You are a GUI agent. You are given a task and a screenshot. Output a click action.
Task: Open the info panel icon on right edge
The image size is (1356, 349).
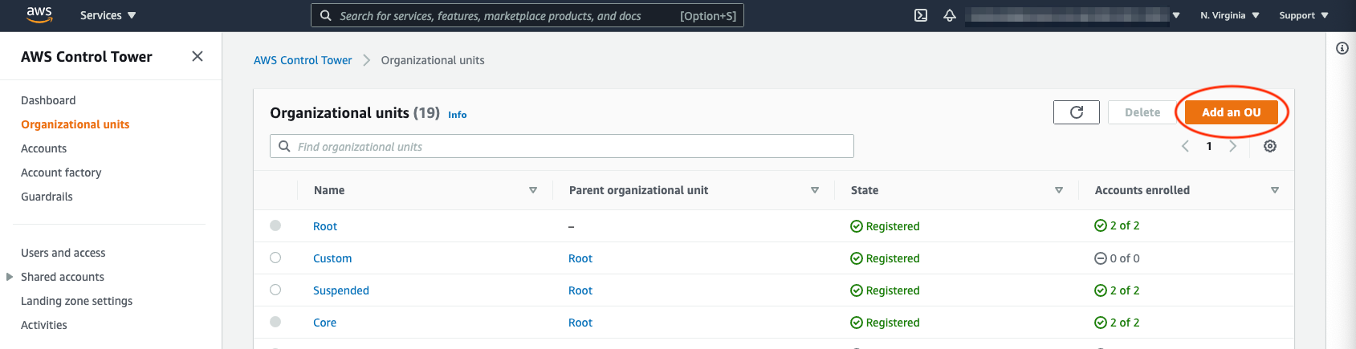[x=1342, y=48]
